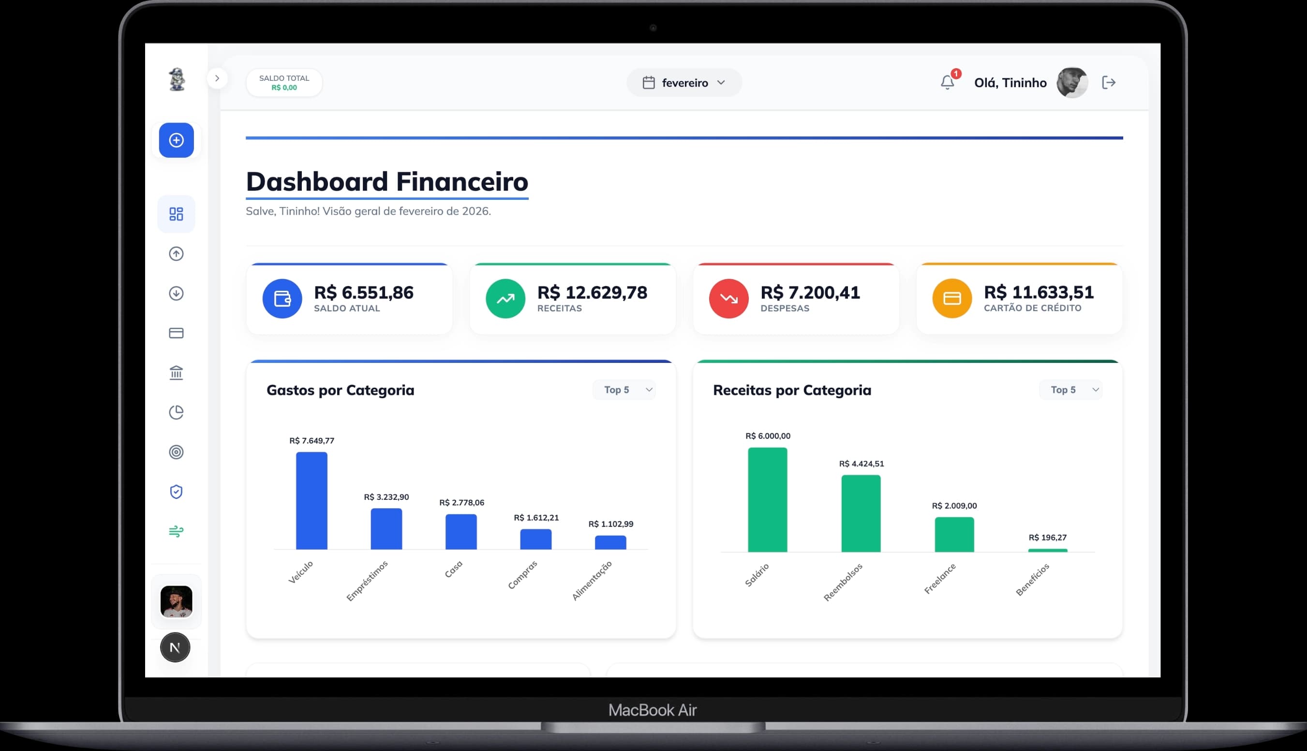Select the Veículo bar in the spending chart
Viewport: 1307px width, 751px height.
(x=312, y=500)
